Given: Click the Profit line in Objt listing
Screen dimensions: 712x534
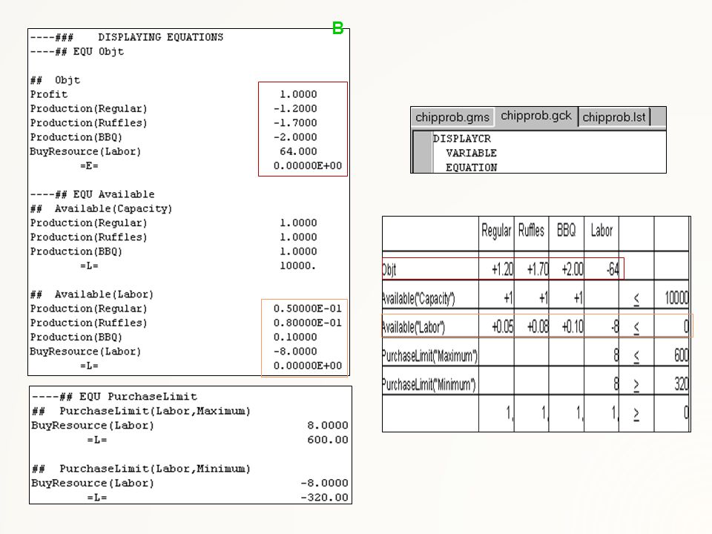Looking at the screenshot, I should point(49,94).
